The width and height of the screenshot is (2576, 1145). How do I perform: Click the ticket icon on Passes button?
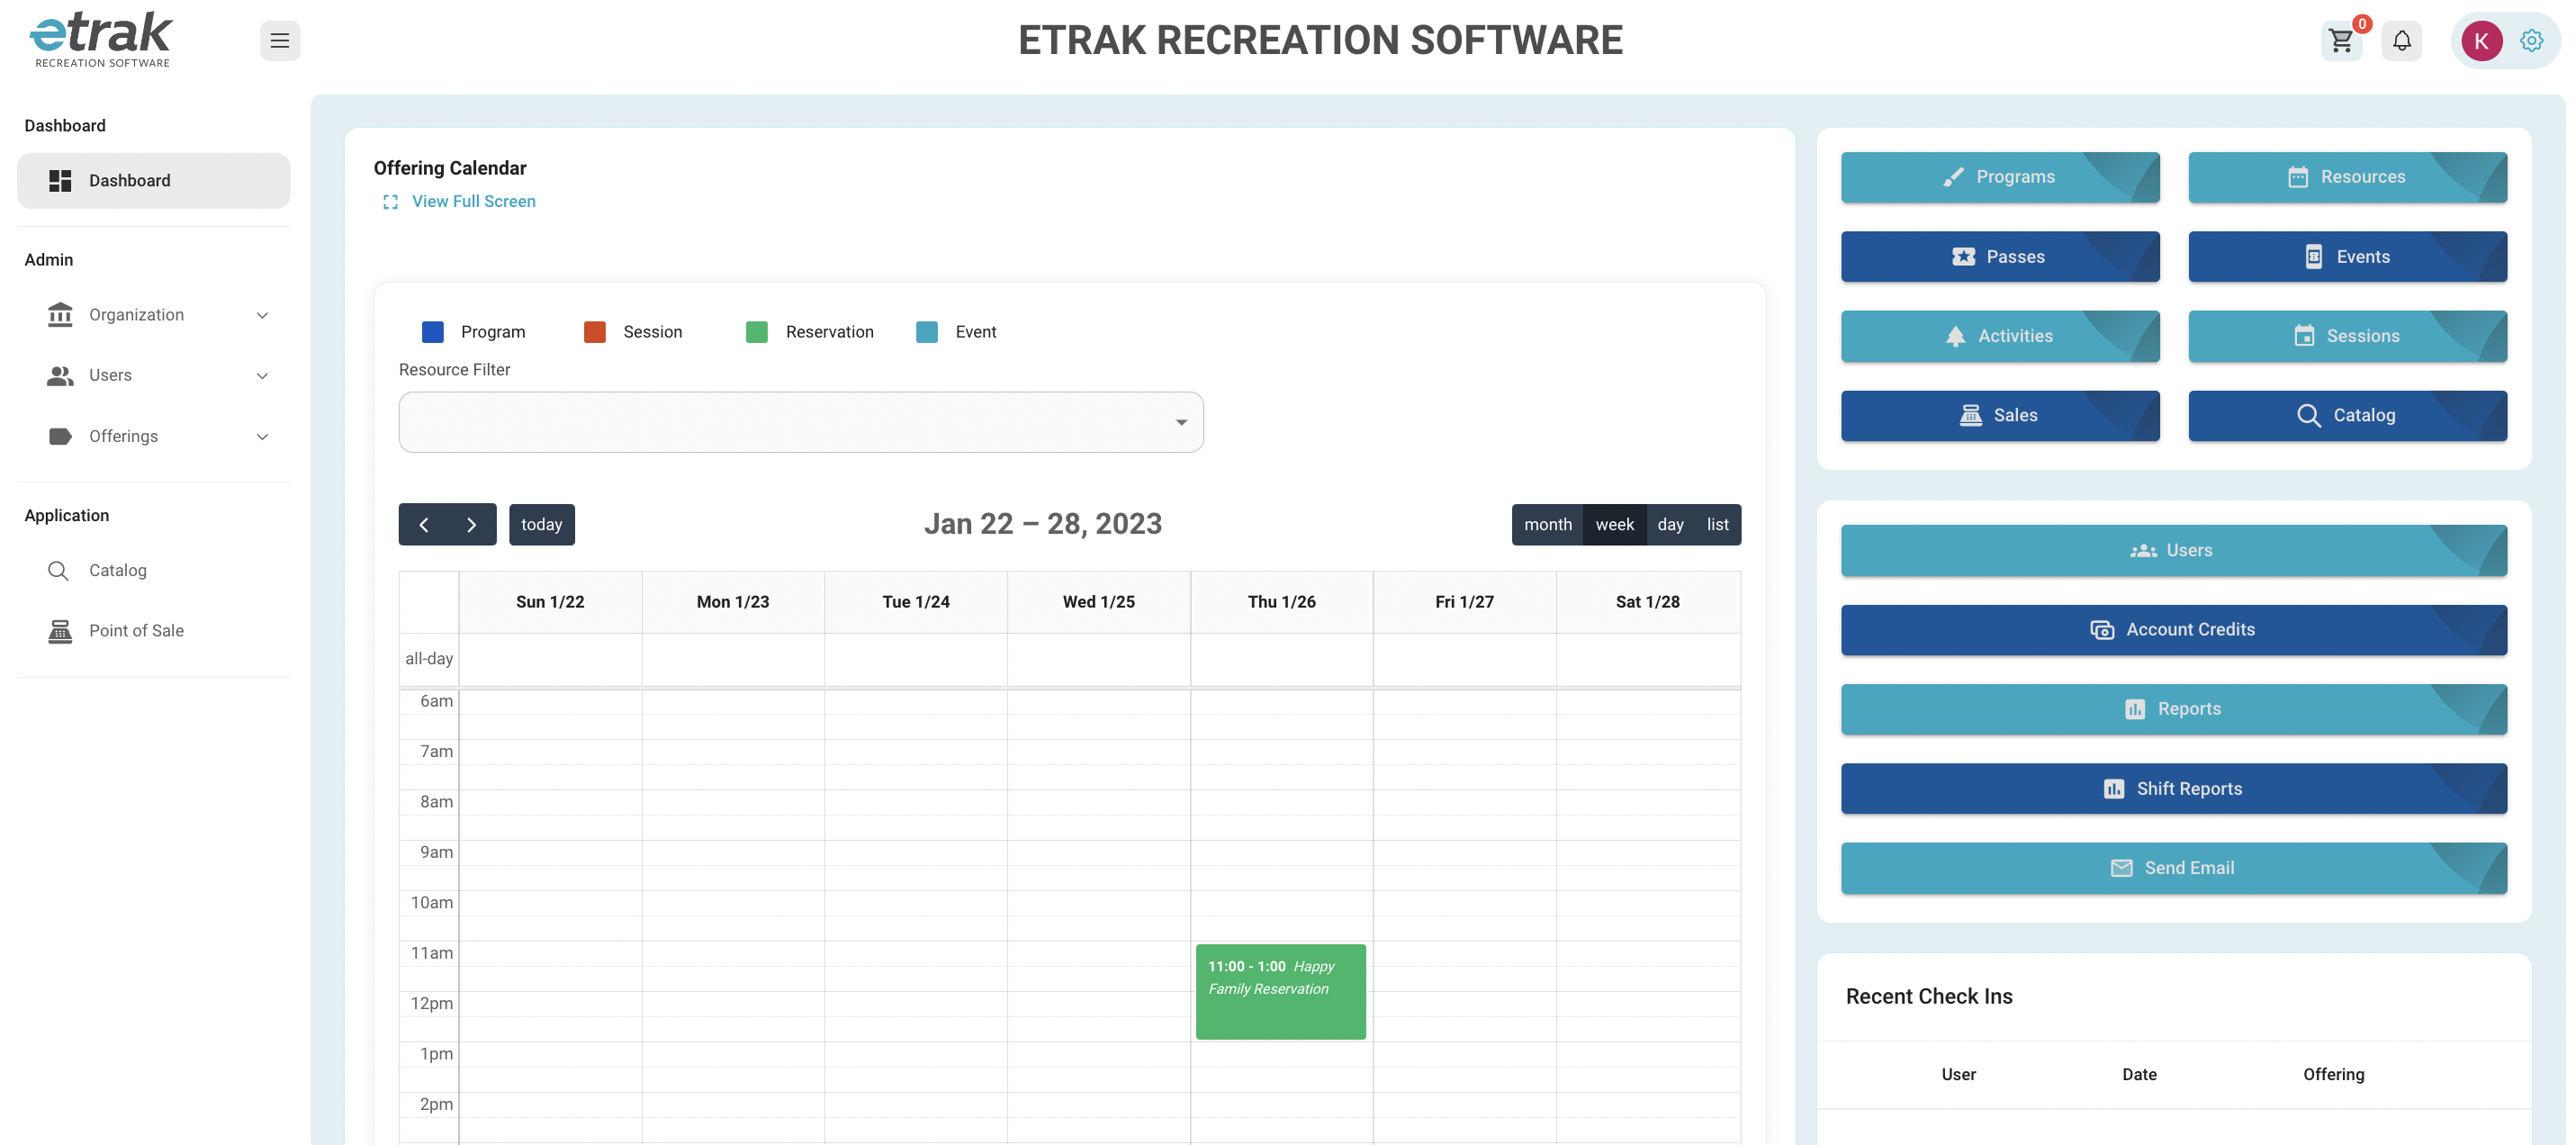(x=1963, y=257)
